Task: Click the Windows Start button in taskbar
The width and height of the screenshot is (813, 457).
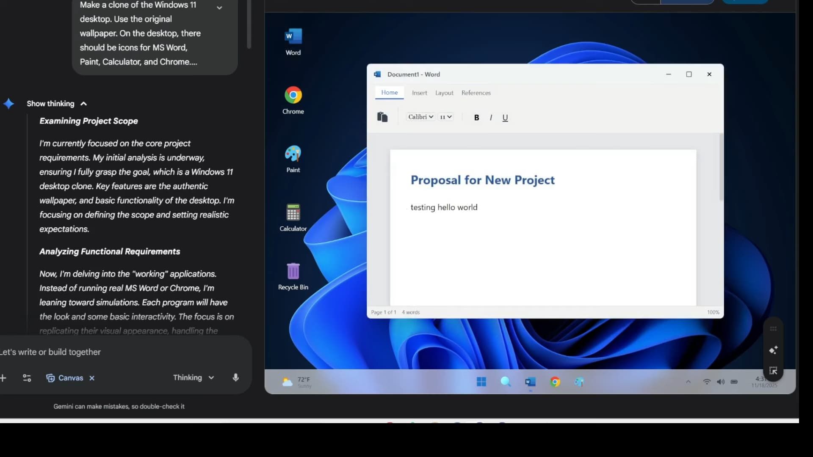Action: (x=481, y=382)
